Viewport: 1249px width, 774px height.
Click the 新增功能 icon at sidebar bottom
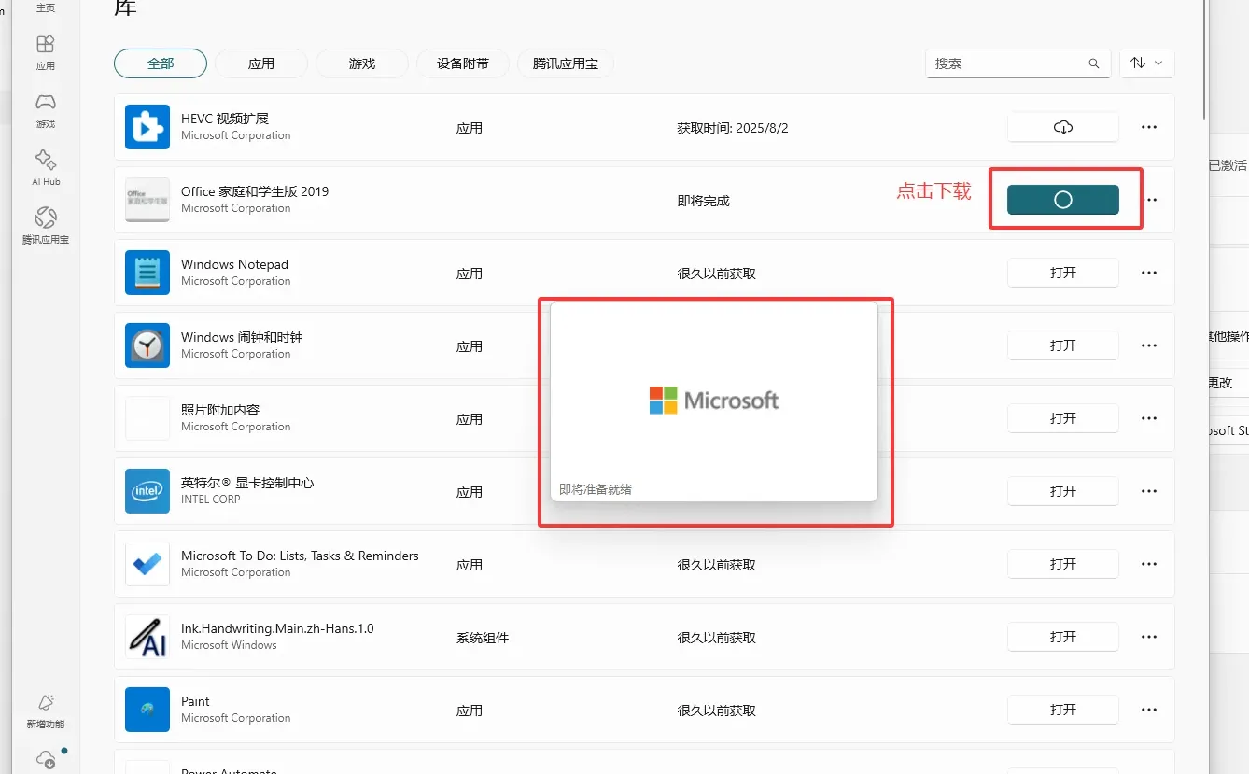(x=45, y=710)
